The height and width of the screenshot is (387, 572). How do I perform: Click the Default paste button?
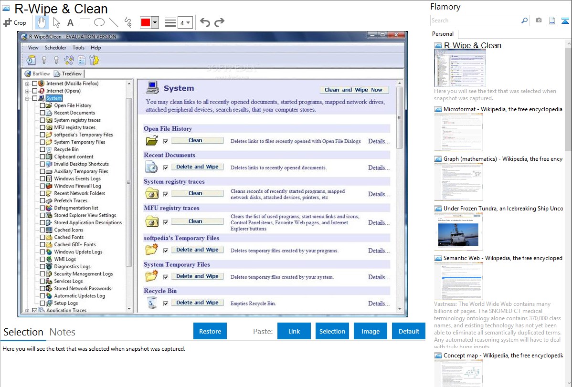(409, 331)
